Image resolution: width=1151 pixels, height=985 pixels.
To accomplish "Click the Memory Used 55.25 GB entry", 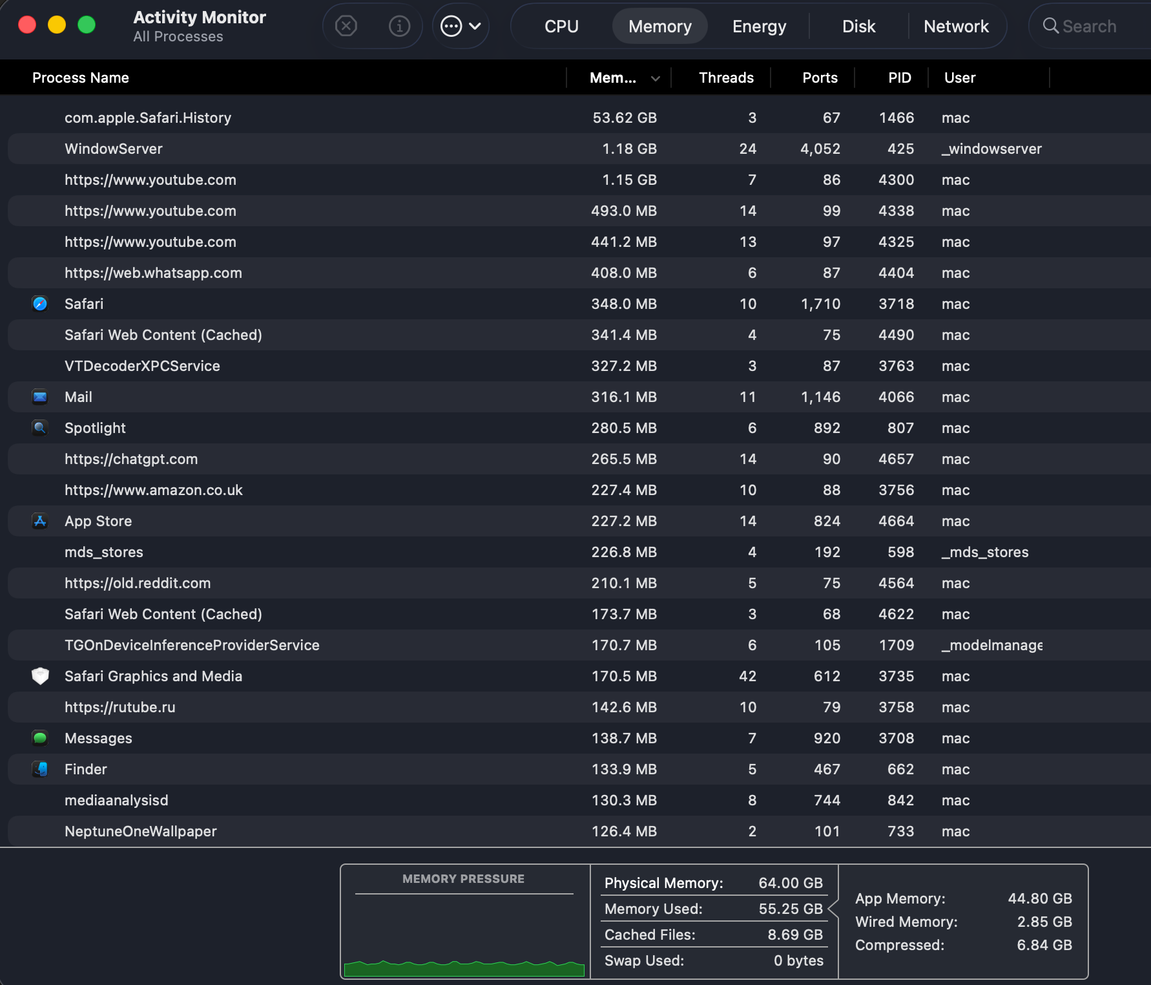I will click(714, 909).
